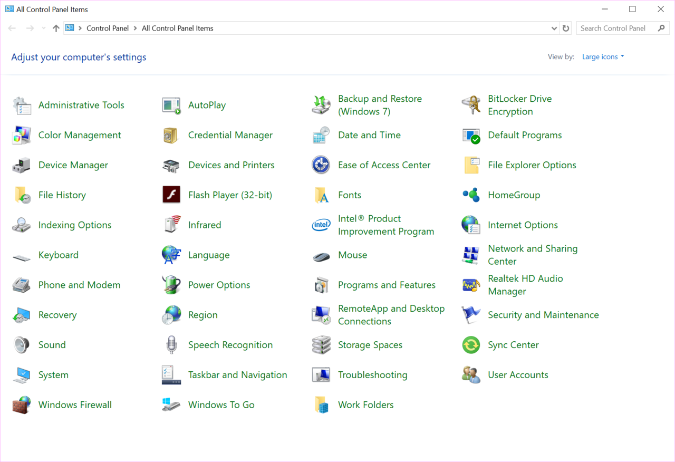Click the AutoPlay icon

[x=171, y=105]
